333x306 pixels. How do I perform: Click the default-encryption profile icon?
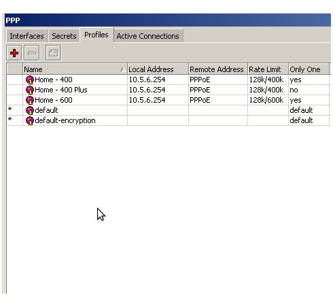tap(30, 120)
